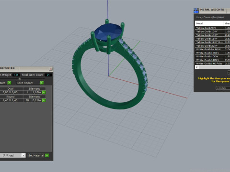Click green arrow for 0,21tw round diamond
The width and height of the screenshot is (230, 172).
(44, 100)
